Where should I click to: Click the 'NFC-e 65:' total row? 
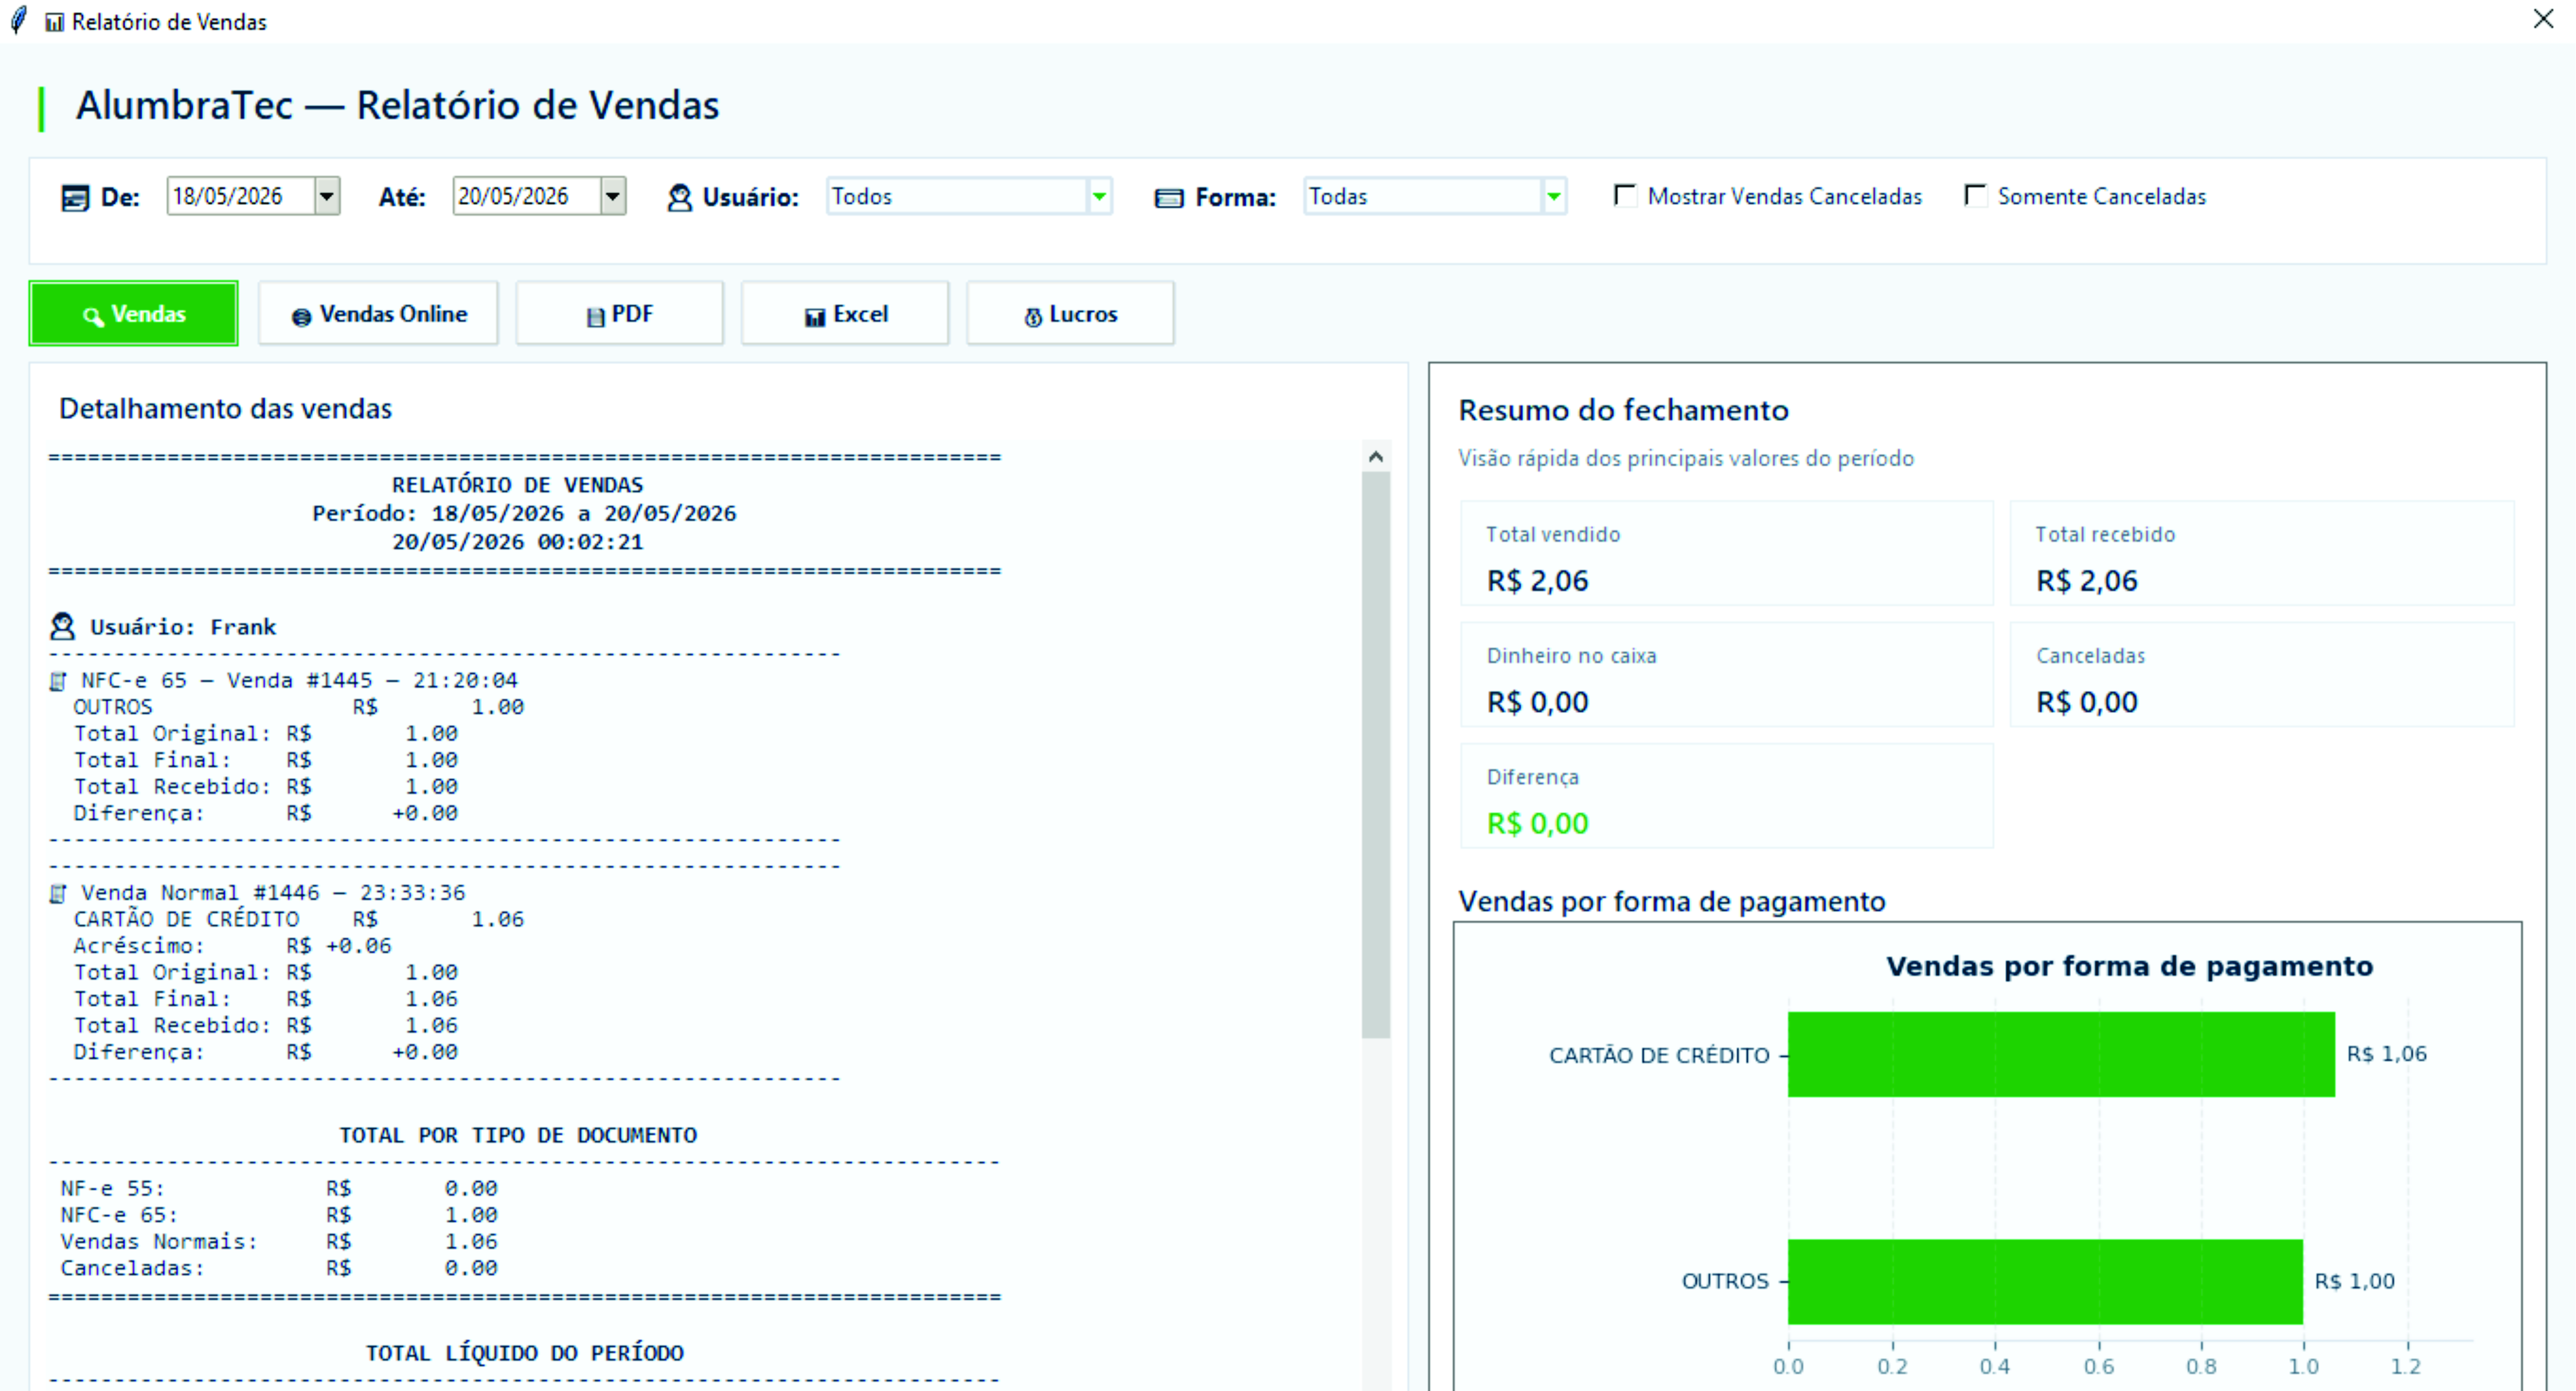[279, 1215]
